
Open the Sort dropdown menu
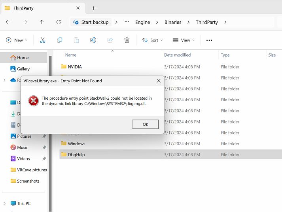[x=152, y=40]
